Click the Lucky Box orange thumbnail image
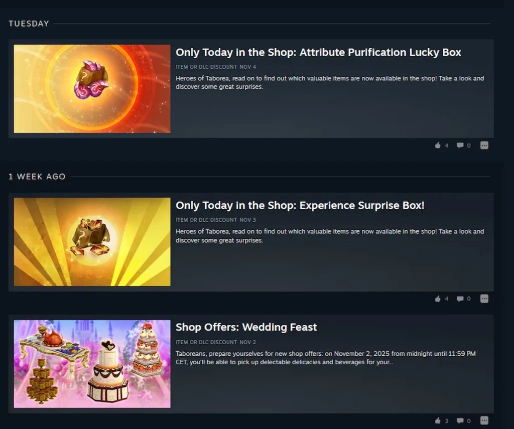514x429 pixels. point(92,89)
